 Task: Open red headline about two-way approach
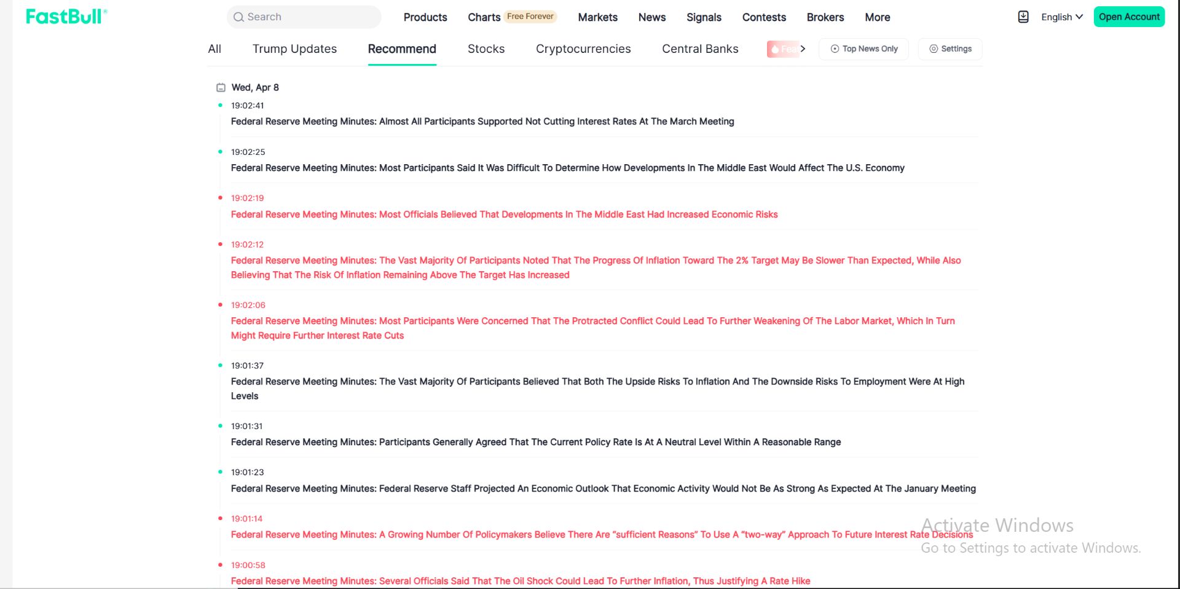click(601, 535)
